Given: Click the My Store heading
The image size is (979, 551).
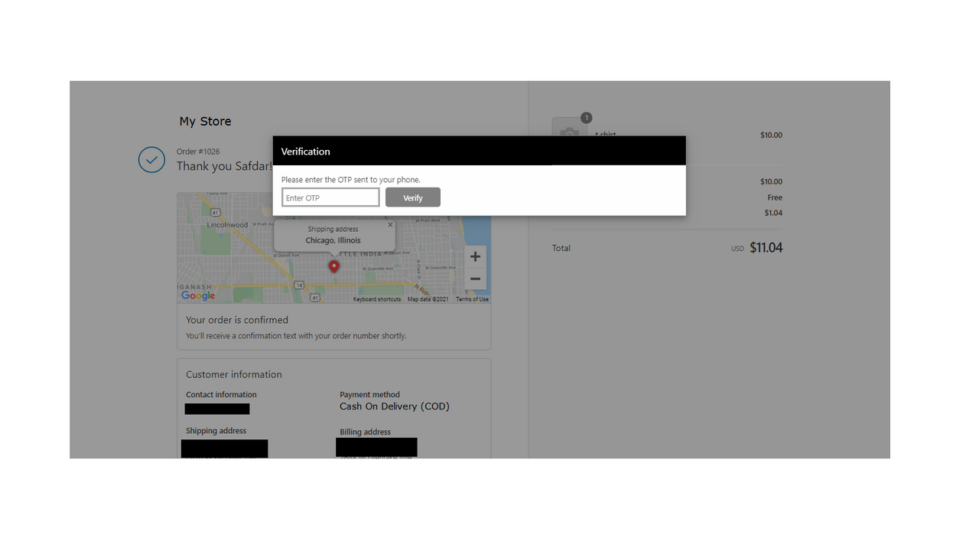Looking at the screenshot, I should click(x=205, y=121).
